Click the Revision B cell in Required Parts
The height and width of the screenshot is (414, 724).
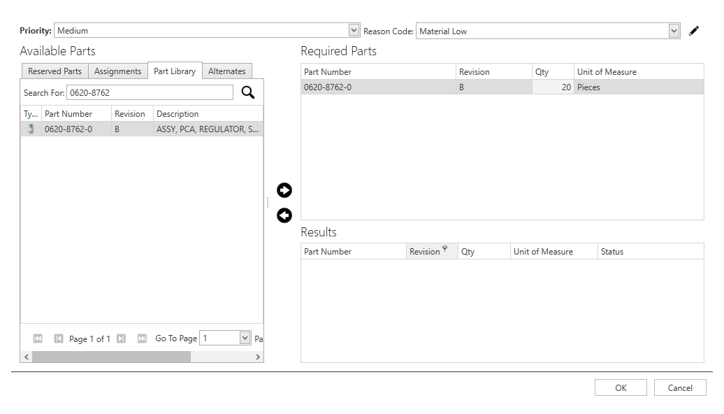pyautogui.click(x=494, y=87)
